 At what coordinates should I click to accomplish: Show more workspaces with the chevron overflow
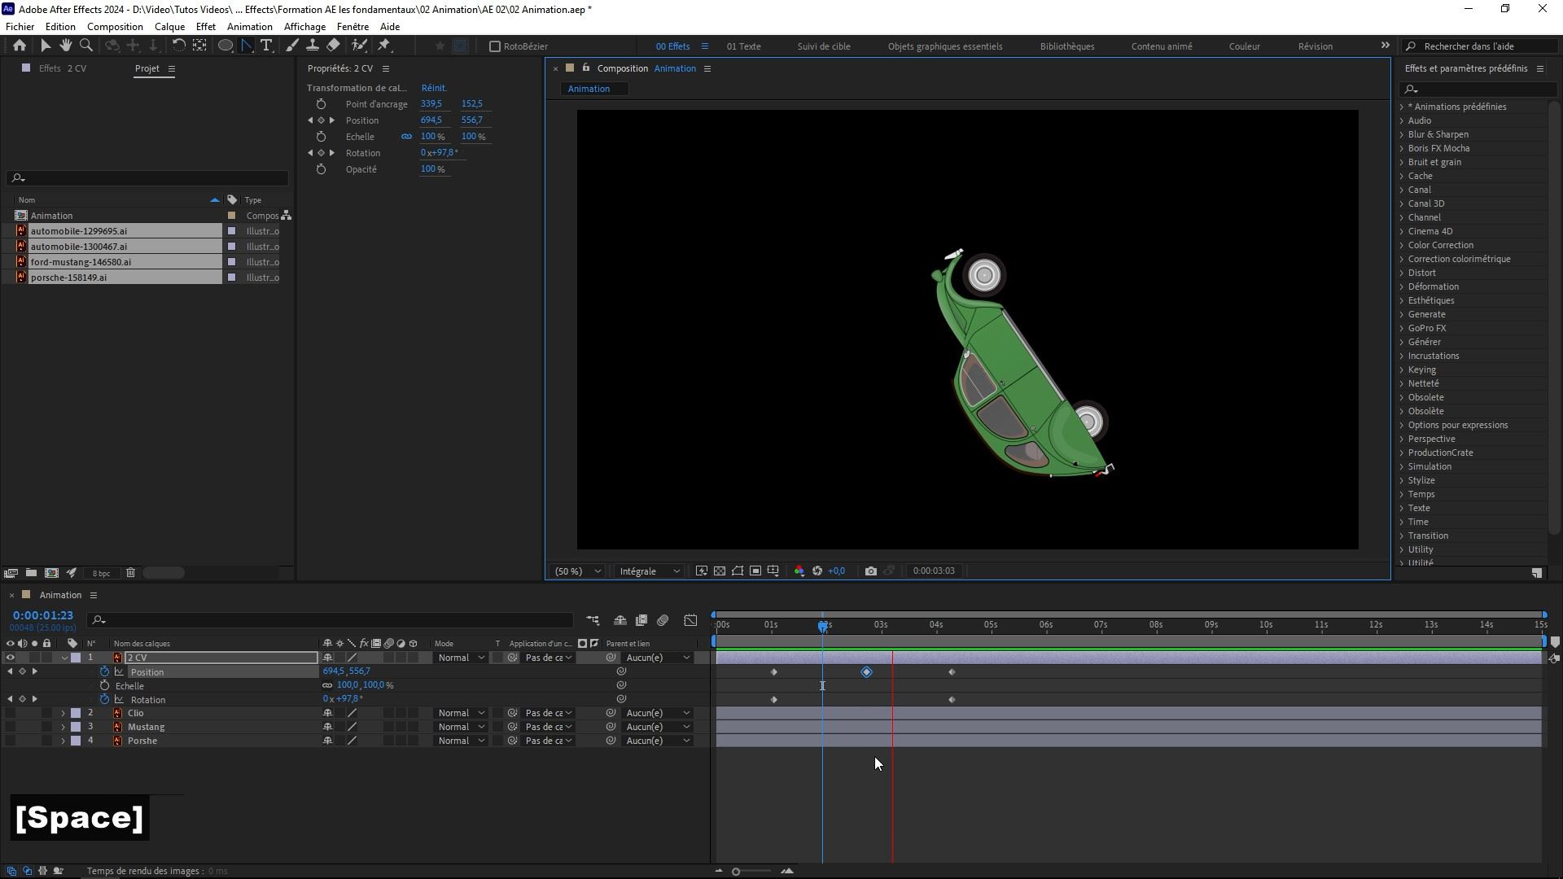[x=1385, y=46]
